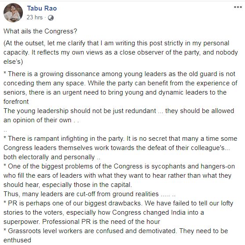Image resolution: width=245 pixels, height=245 pixels.
Task: Click the public globe privacy icon
Action: [51, 18]
